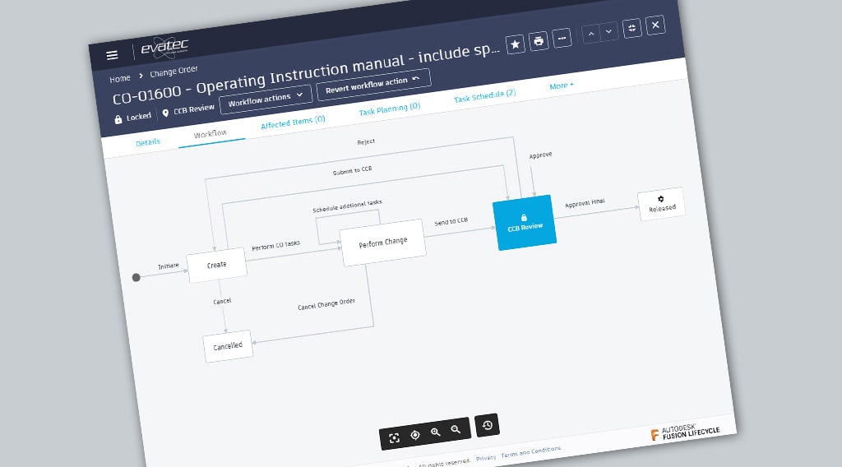The image size is (842, 467).
Task: Zoom in on the workflow diagram
Action: 436,432
